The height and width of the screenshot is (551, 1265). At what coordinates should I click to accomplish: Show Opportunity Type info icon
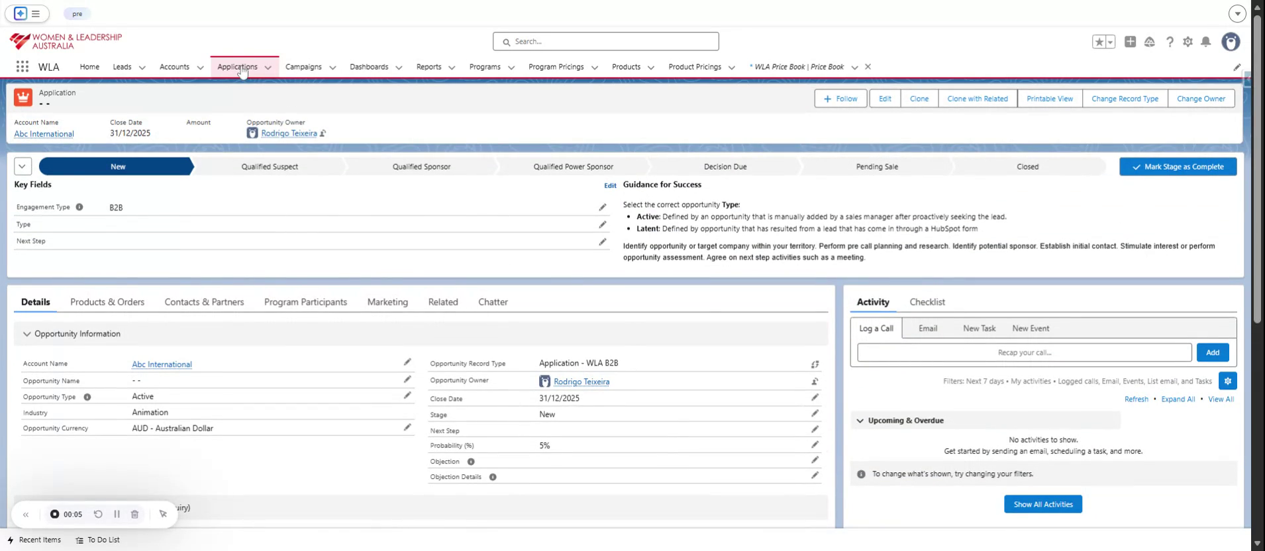(x=87, y=397)
